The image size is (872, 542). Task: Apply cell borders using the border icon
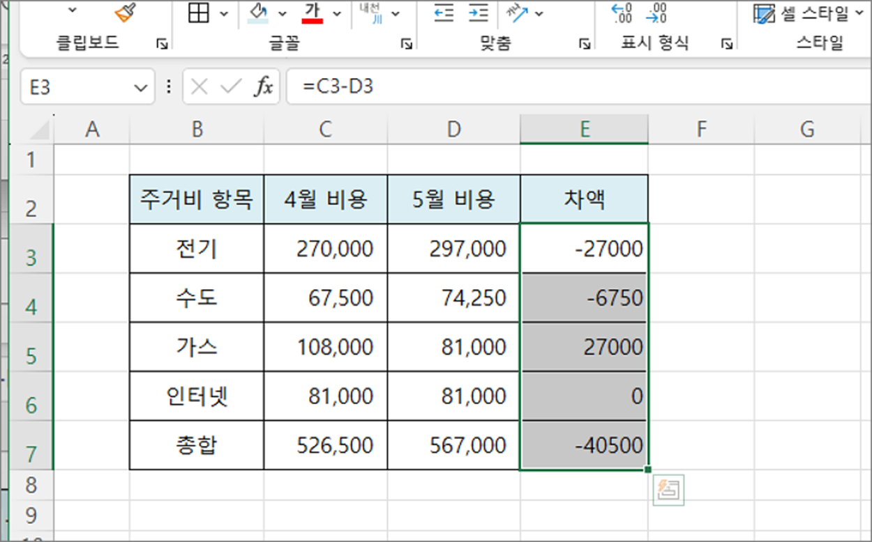(x=200, y=13)
